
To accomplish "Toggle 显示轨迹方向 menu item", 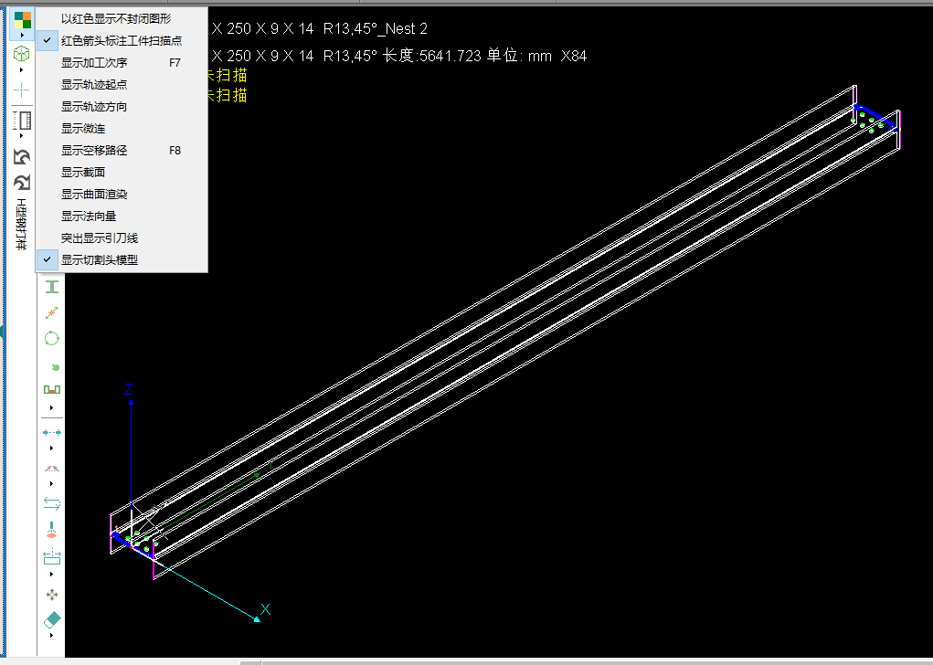I will [x=122, y=107].
